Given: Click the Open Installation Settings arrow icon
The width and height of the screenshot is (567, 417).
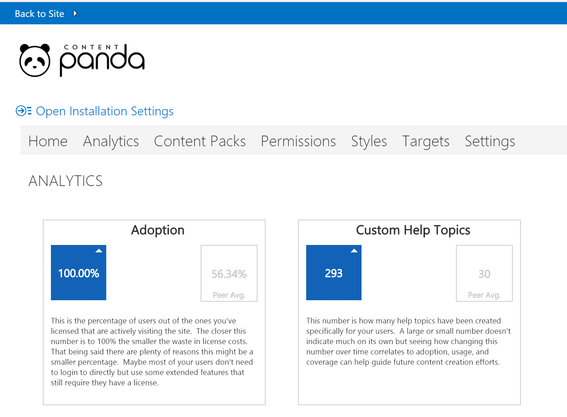Looking at the screenshot, I should click(23, 111).
